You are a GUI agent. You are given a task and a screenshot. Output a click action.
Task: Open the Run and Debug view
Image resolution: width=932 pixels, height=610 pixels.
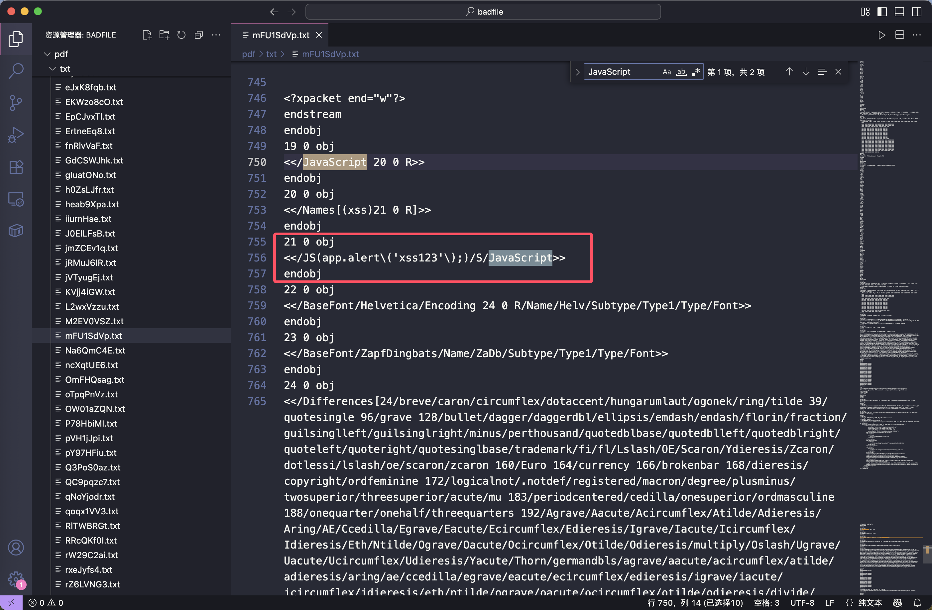(x=16, y=135)
